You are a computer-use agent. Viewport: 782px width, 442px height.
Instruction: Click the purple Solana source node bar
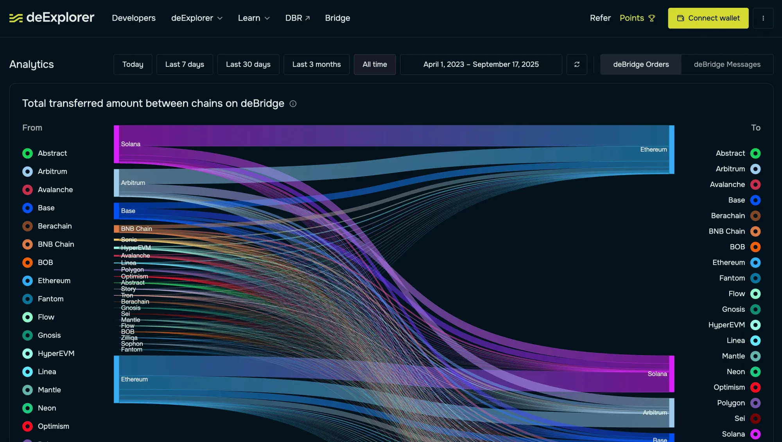tap(116, 144)
